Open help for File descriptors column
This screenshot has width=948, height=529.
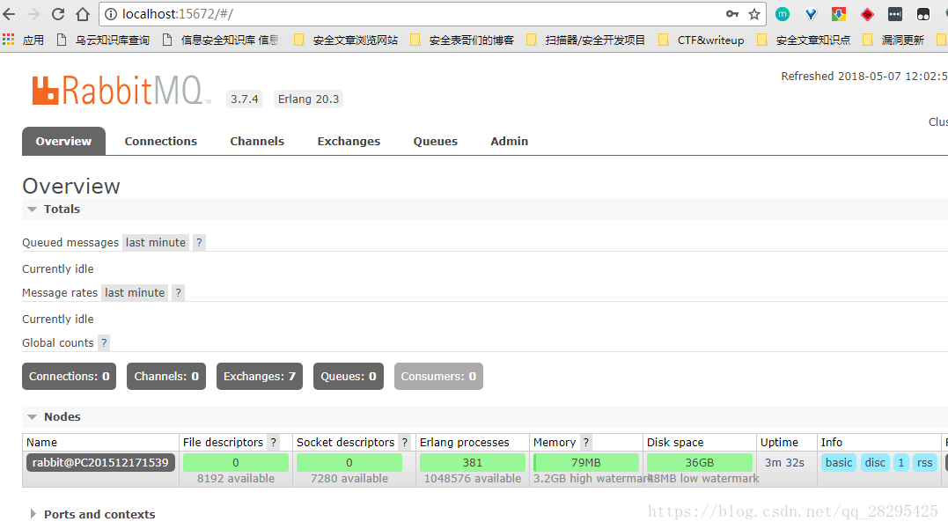(273, 443)
